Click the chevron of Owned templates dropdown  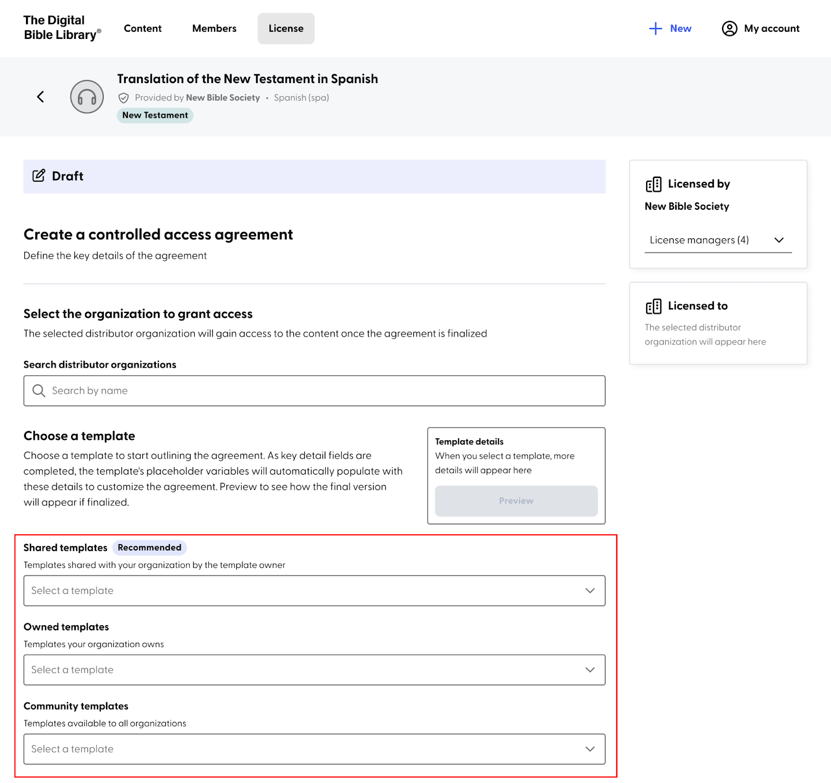(590, 670)
